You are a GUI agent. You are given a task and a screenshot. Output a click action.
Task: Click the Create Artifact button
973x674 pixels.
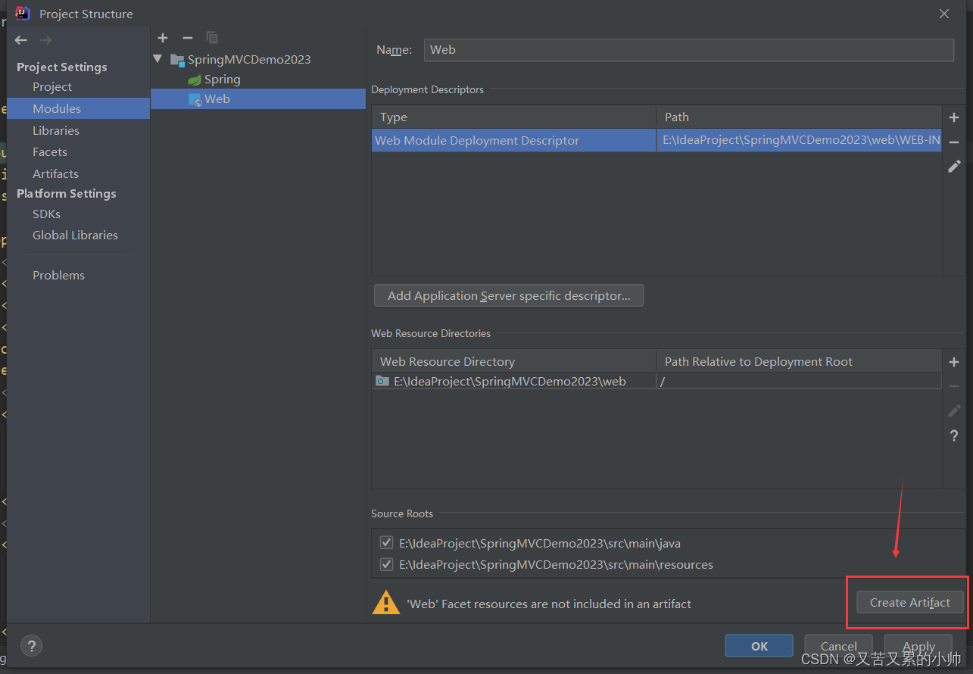pyautogui.click(x=909, y=602)
